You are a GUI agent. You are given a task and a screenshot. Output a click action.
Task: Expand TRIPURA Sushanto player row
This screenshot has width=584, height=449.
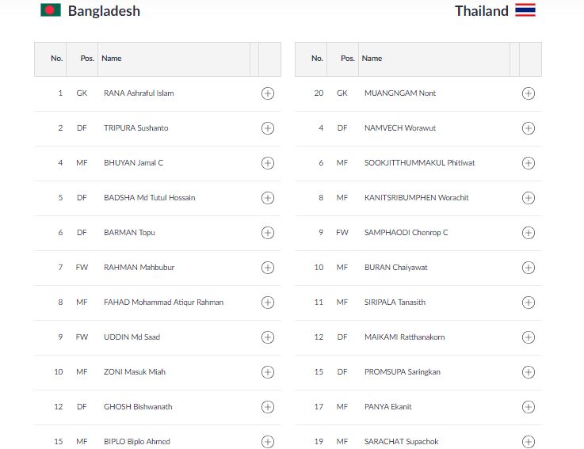pyautogui.click(x=268, y=128)
